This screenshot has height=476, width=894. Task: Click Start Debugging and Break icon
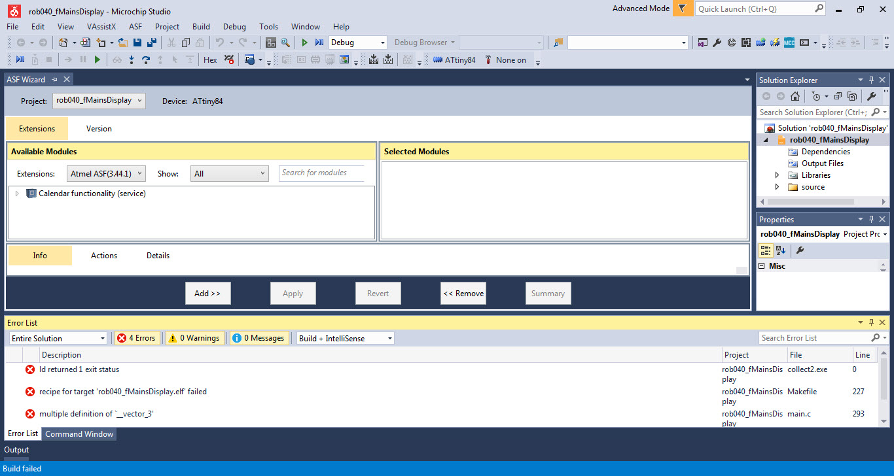click(x=319, y=42)
